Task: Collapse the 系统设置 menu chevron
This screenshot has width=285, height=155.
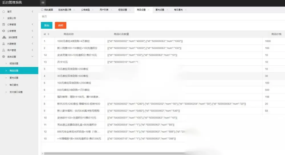Action: [x=32, y=56]
